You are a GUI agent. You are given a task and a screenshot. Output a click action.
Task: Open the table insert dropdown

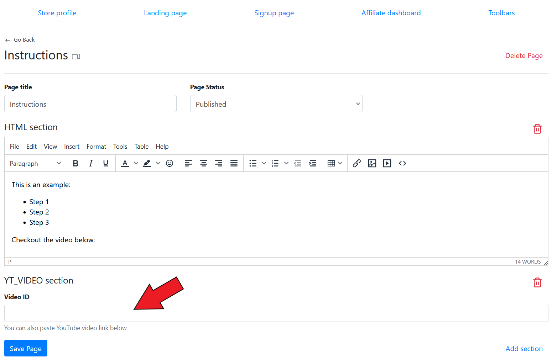click(x=335, y=163)
